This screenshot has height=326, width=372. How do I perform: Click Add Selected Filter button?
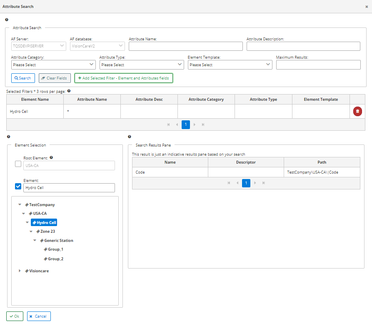(123, 78)
